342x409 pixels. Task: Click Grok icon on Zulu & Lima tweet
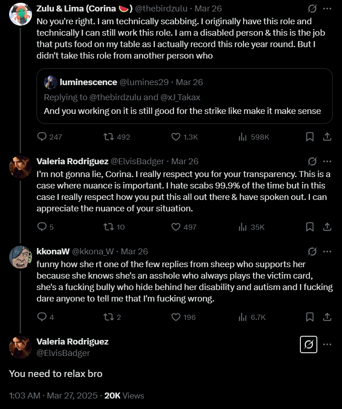pos(312,9)
